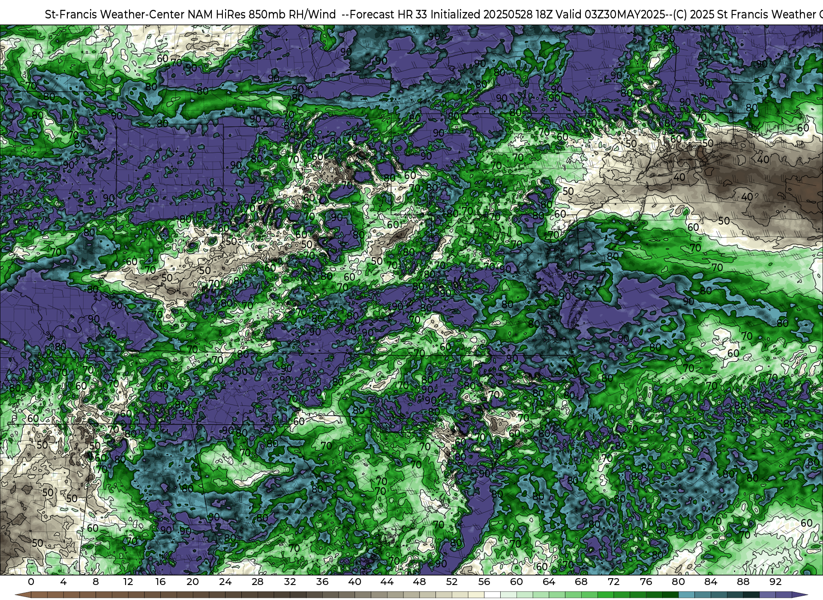Click the colorbar label '44'
Screen dimensions: 823x600
pyautogui.click(x=387, y=582)
